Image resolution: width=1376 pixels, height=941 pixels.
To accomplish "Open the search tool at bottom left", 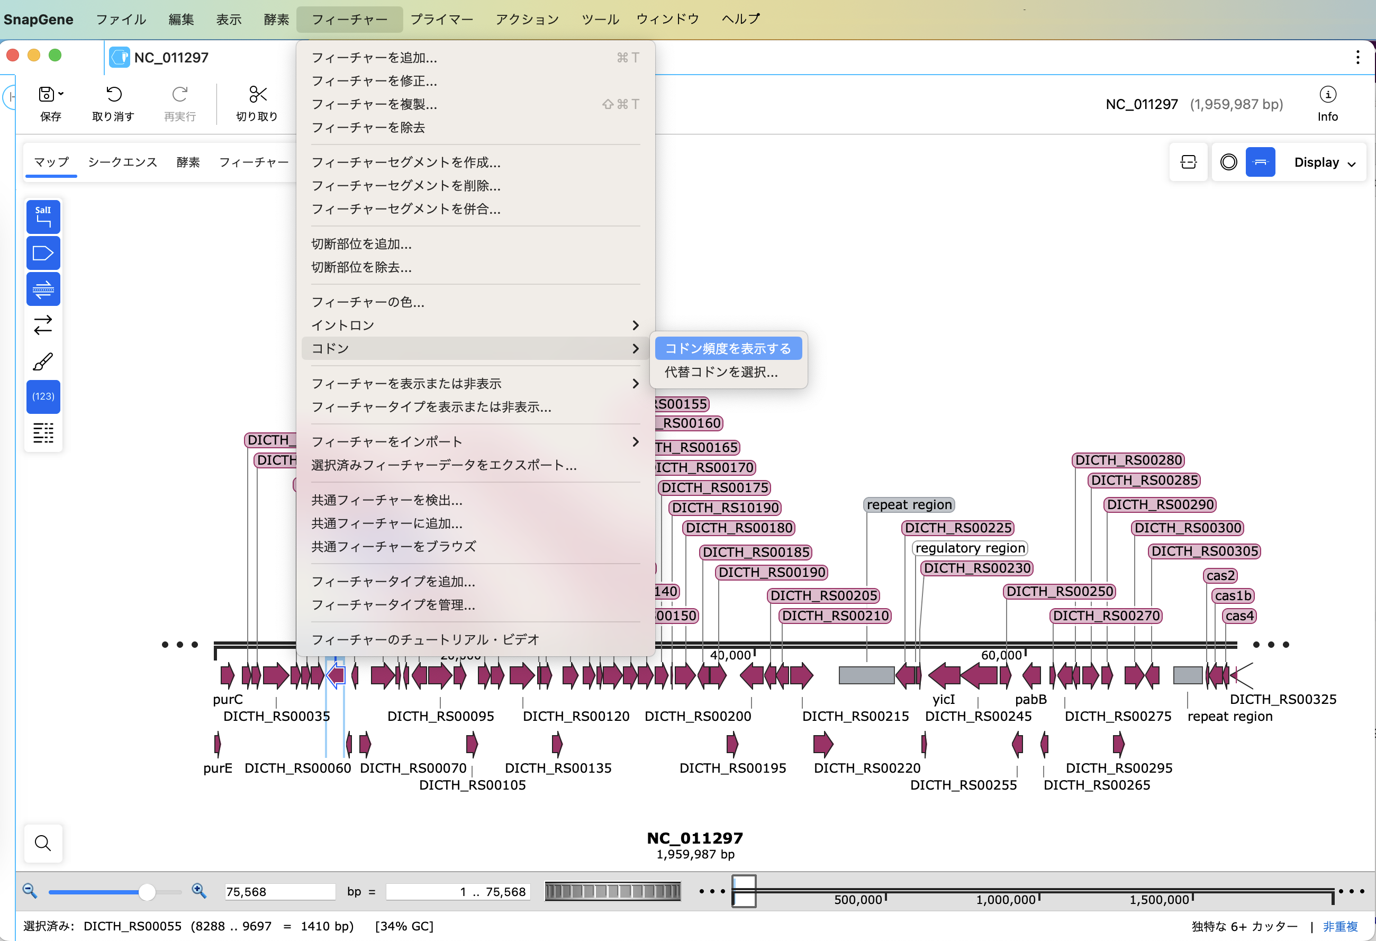I will pos(43,843).
